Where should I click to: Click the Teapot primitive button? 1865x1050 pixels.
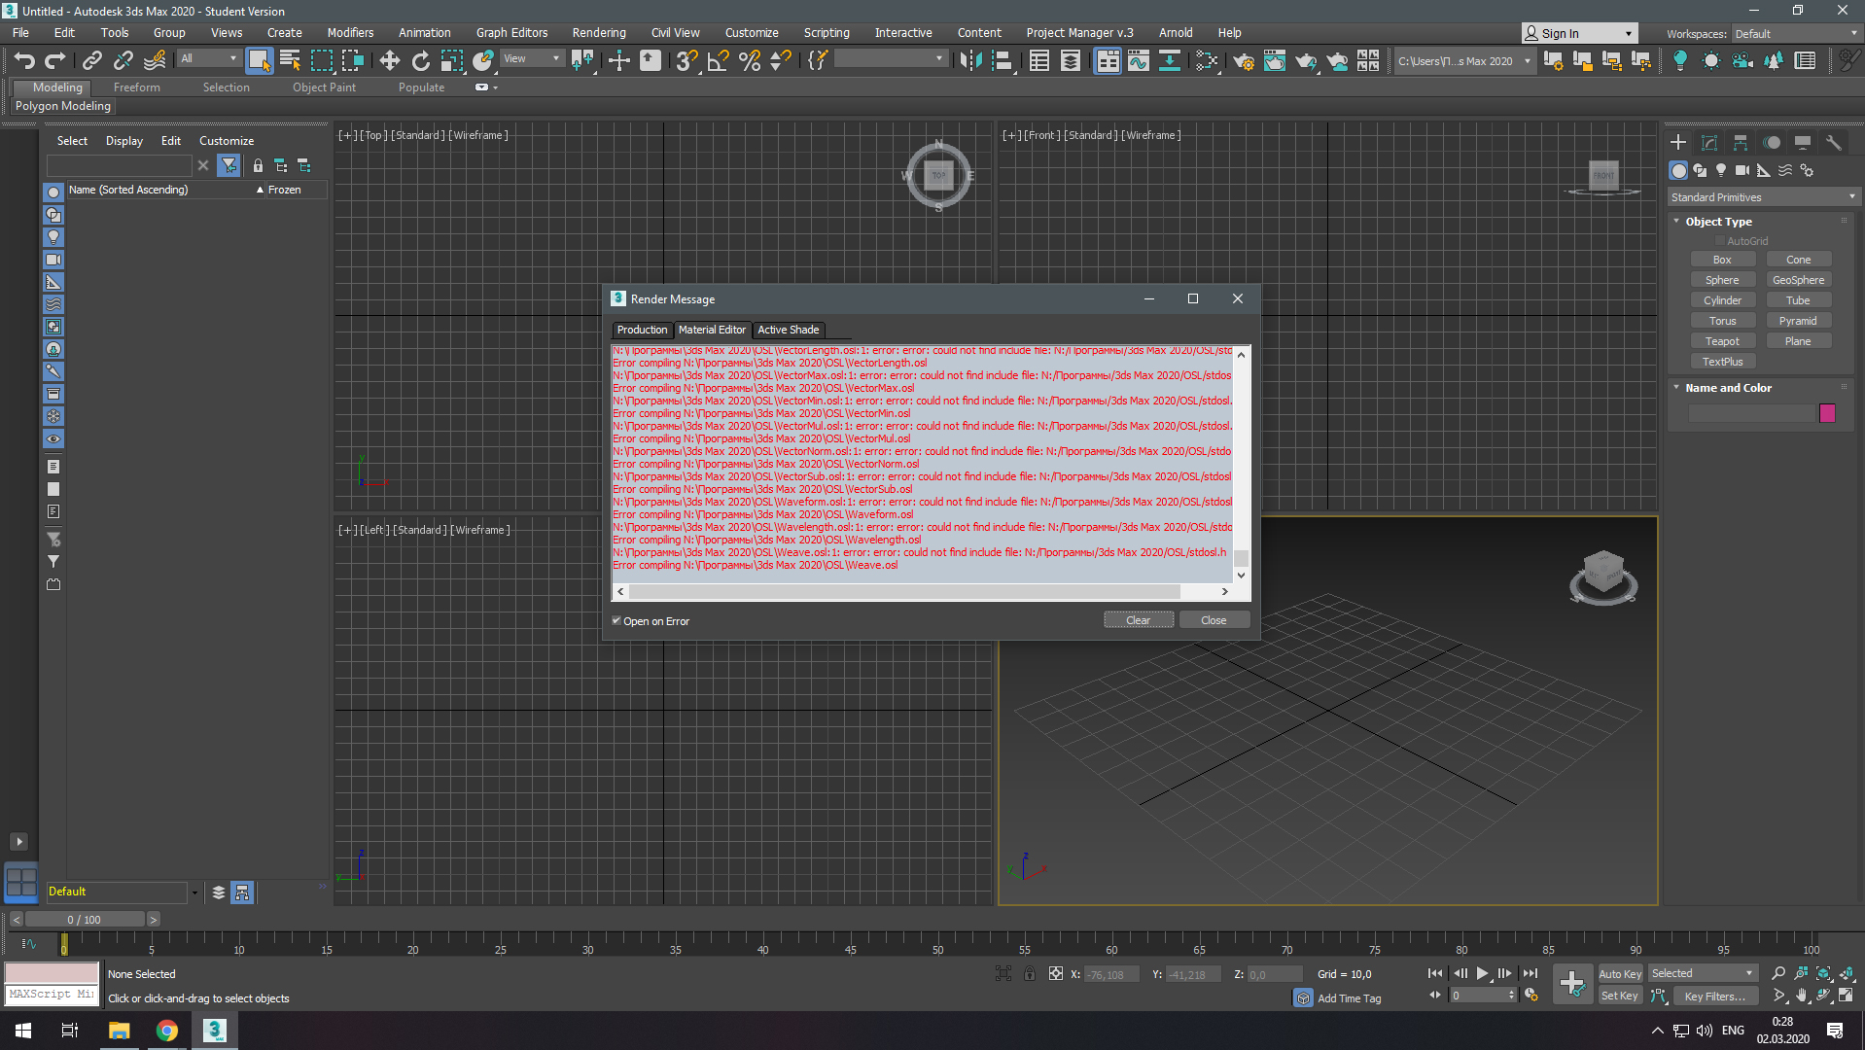1721,341
